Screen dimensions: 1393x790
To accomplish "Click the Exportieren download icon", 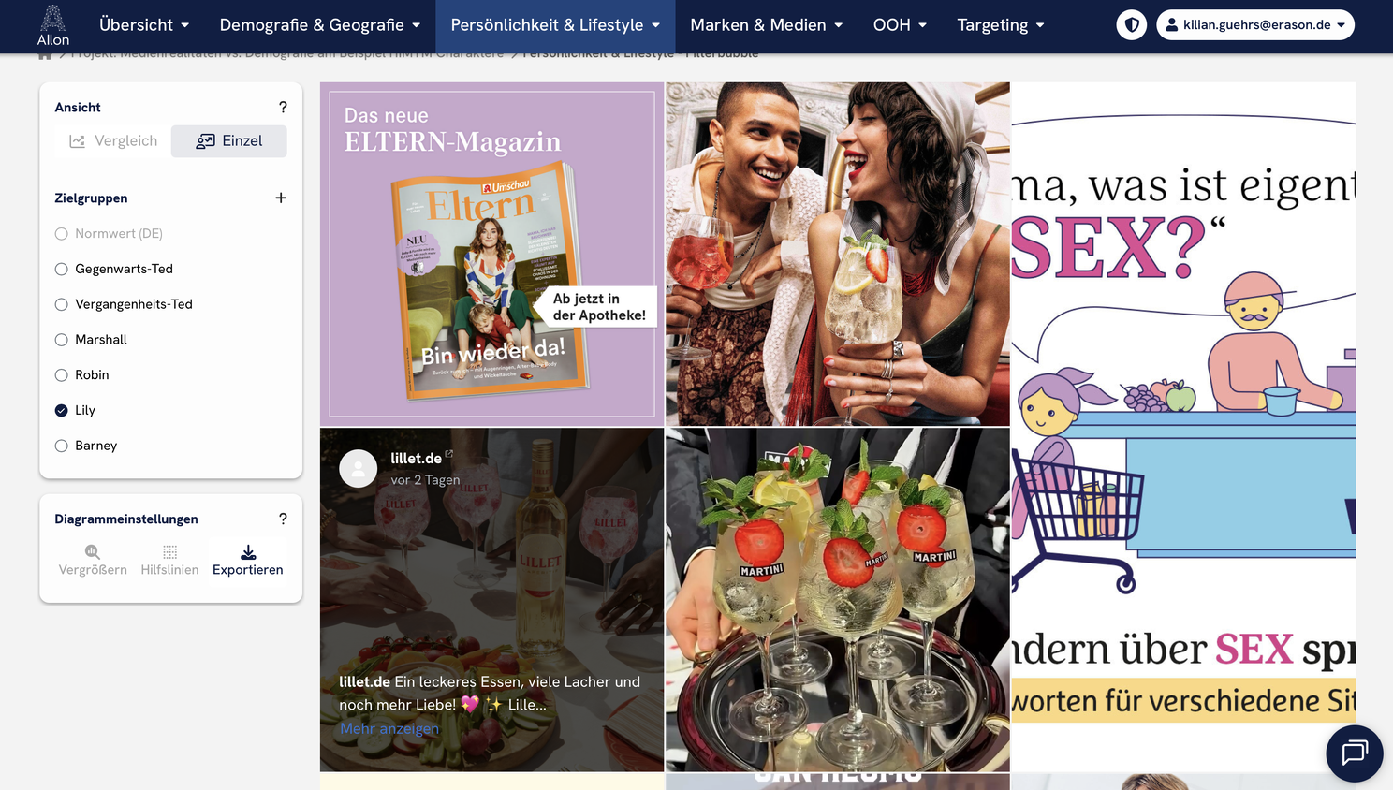I will (248, 552).
